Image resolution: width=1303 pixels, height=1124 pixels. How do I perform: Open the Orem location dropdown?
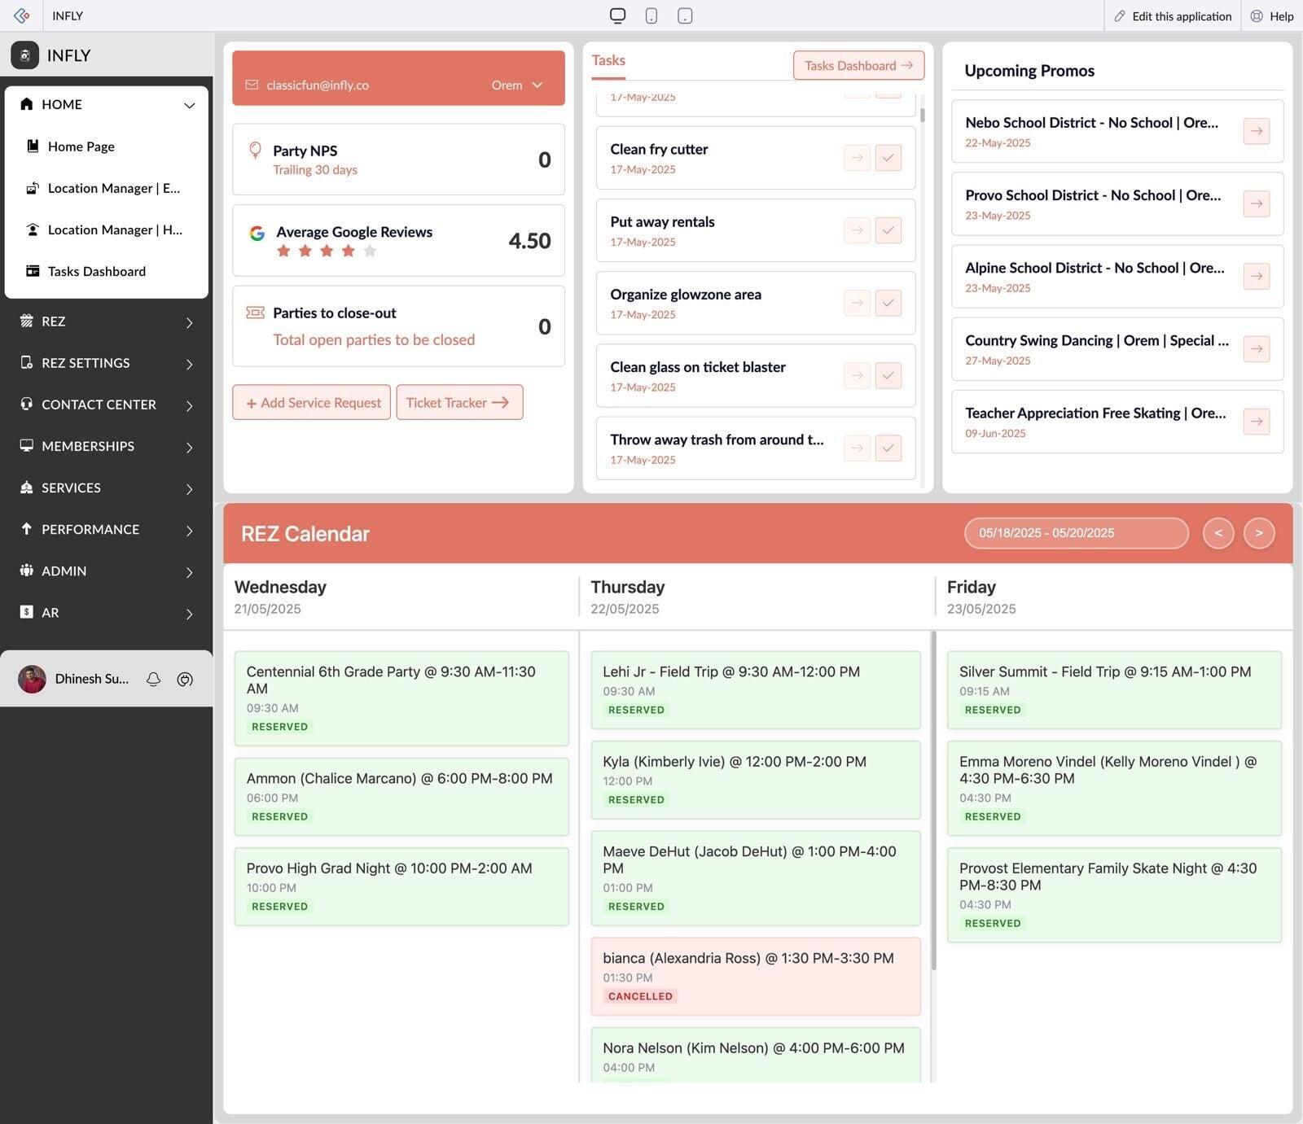[x=516, y=85]
